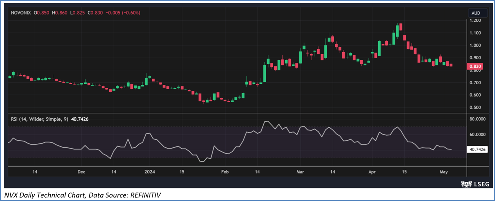Click the RSI value 40.7426 beside the indicator name
This screenshot has width=495, height=201.
[x=80, y=119]
